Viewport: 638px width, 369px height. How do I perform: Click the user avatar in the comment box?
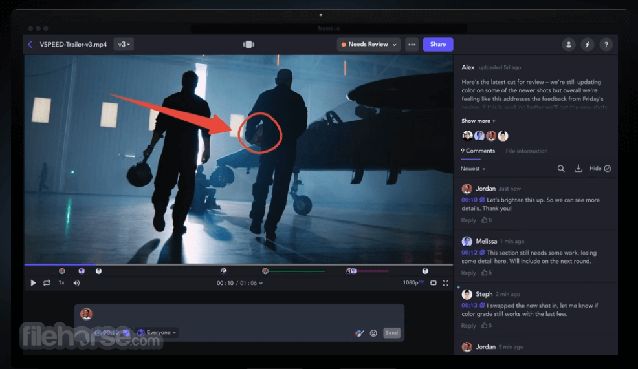86,313
